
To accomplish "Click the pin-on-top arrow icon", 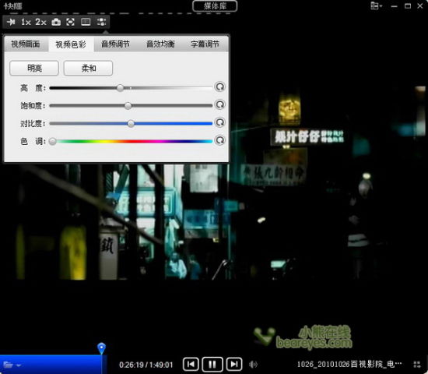I will click(x=11, y=22).
